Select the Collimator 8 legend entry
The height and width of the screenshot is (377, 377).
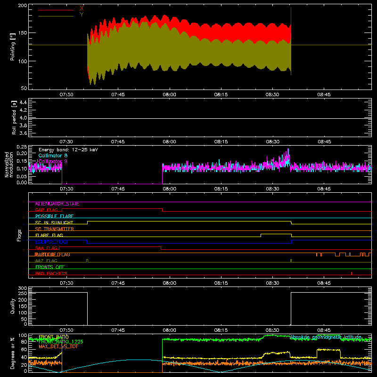(53, 156)
